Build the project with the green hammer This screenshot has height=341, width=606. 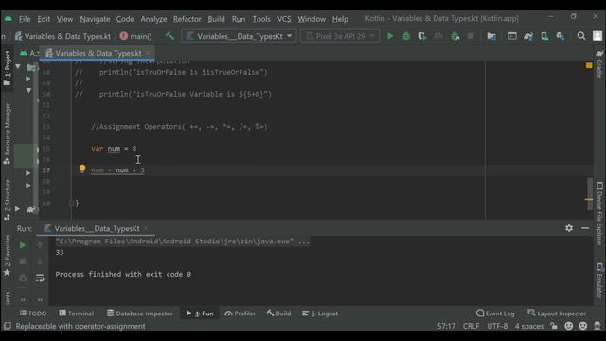pos(169,36)
